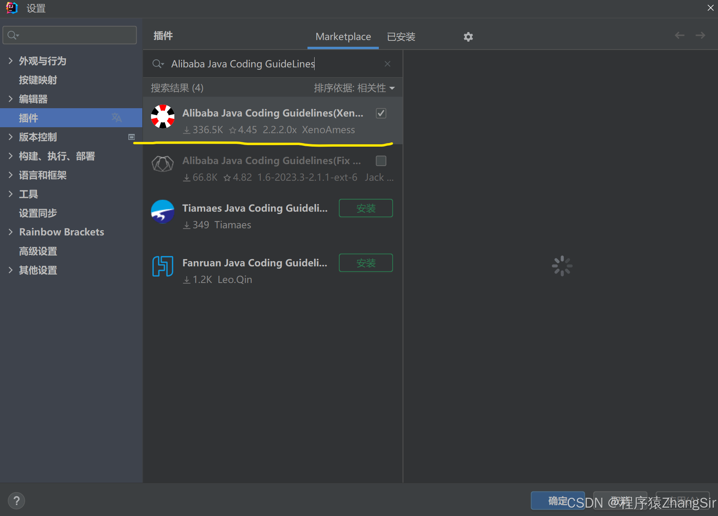Click the 外观与行为 label in settings tree

coord(43,61)
